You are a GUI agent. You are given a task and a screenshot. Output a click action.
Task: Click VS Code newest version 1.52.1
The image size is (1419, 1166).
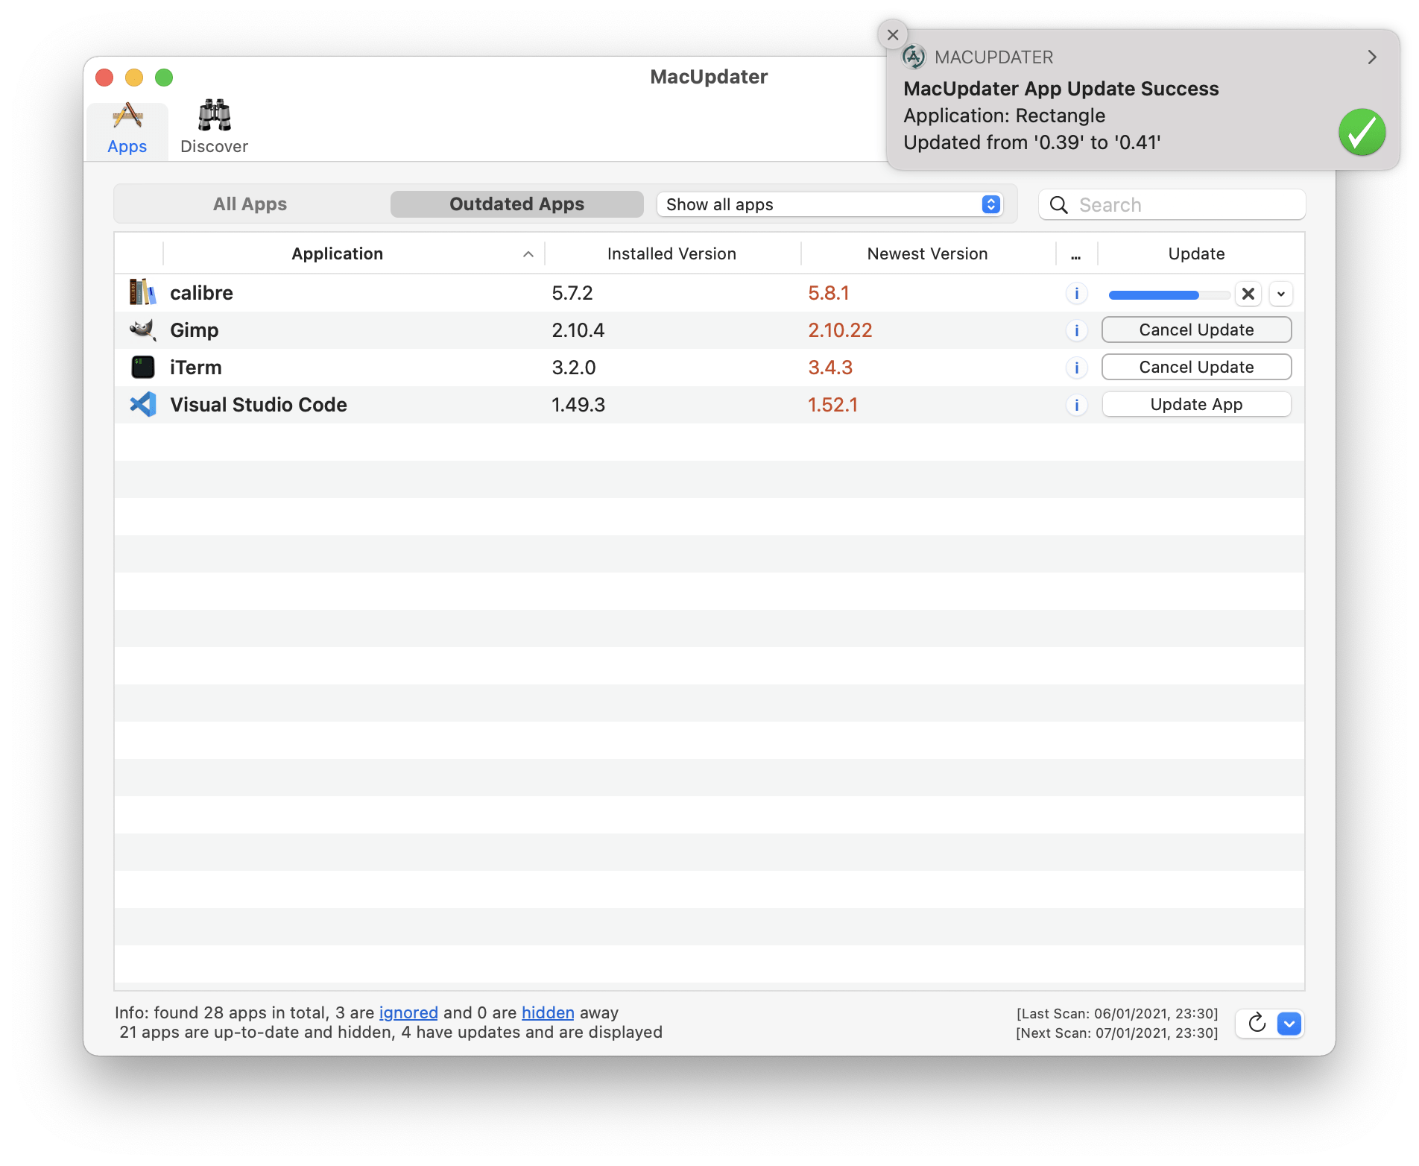pyautogui.click(x=833, y=405)
